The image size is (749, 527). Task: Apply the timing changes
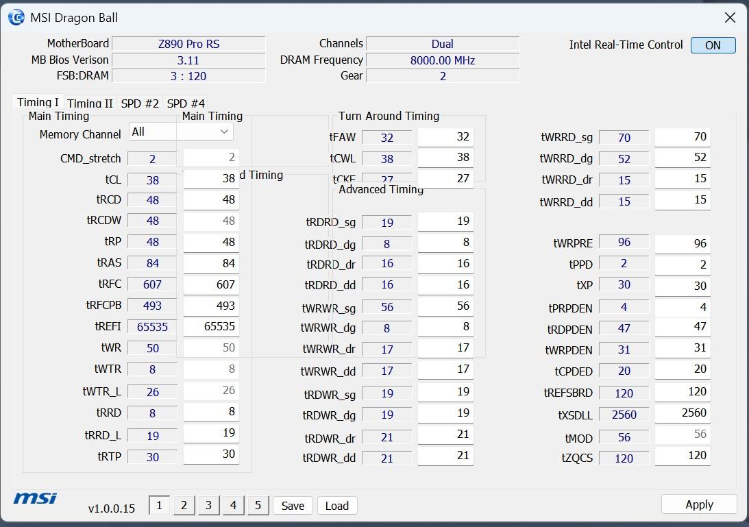click(700, 504)
